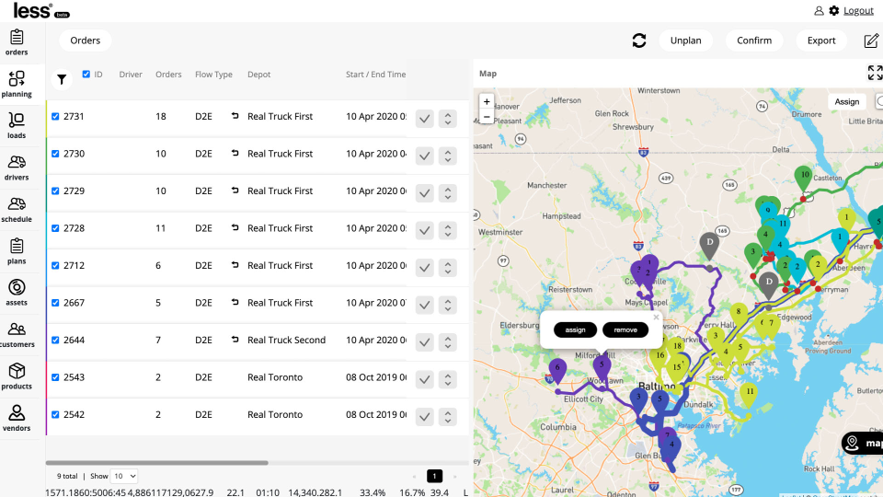Click the Logout link
Image resolution: width=883 pixels, height=497 pixels.
point(858,11)
